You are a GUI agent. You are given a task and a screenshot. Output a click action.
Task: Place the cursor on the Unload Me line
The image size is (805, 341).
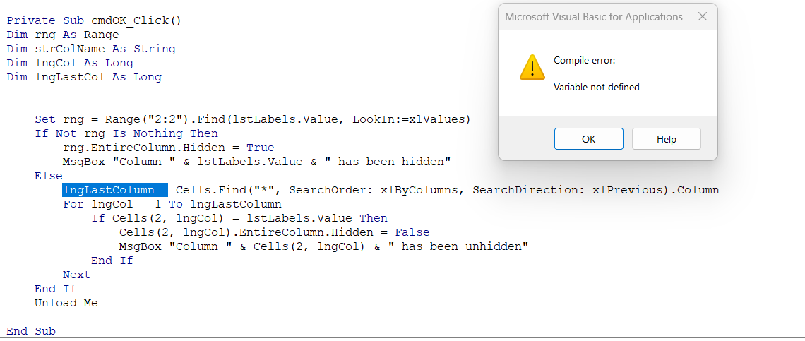(66, 303)
